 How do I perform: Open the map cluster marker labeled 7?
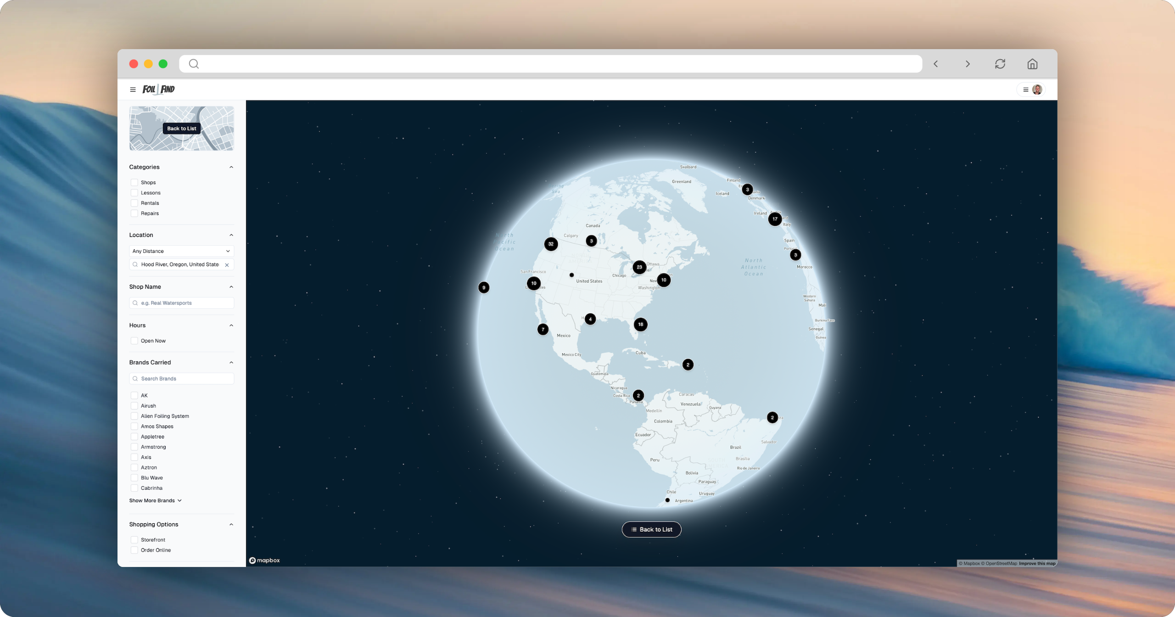(543, 329)
